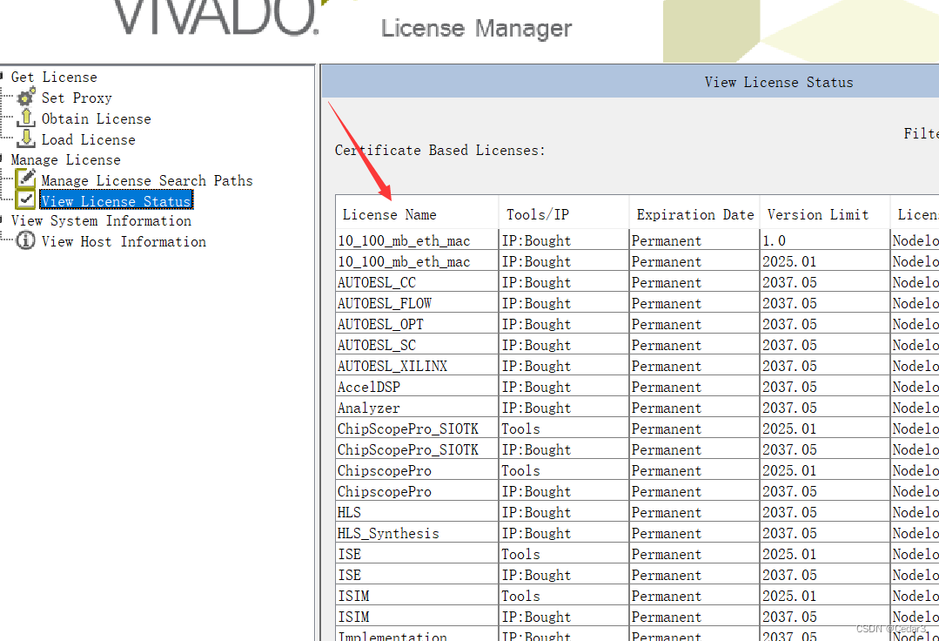Click the Load License download icon
This screenshot has width=939, height=641.
[26, 138]
